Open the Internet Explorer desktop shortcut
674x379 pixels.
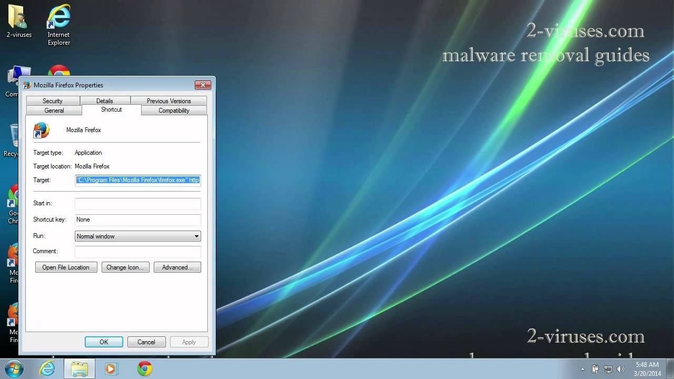click(59, 24)
